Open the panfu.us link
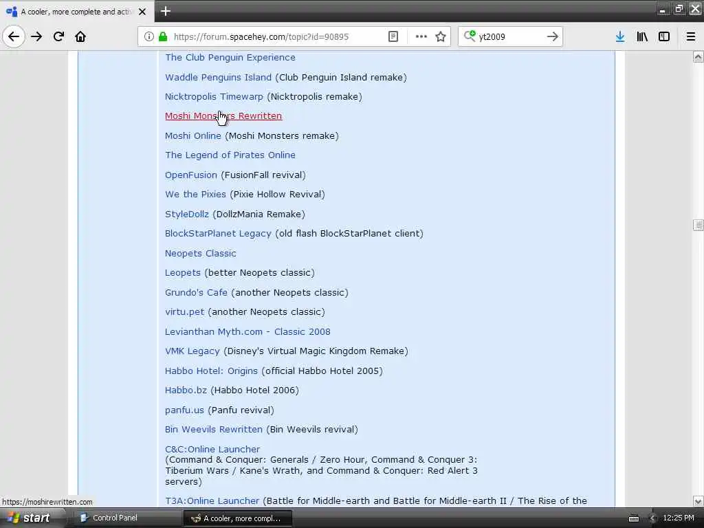The image size is (704, 528). point(184,410)
